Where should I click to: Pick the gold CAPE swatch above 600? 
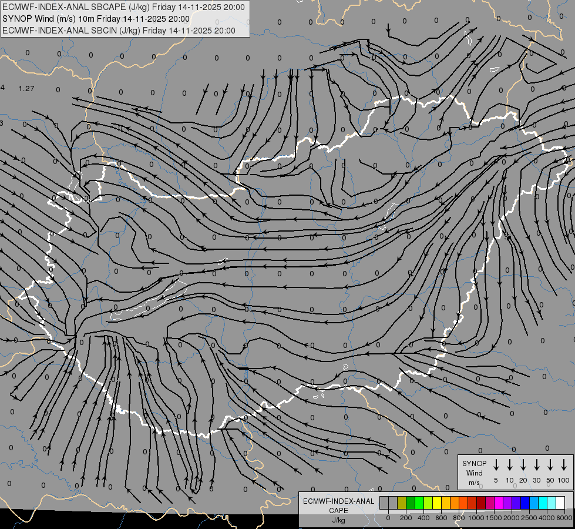coord(446,503)
